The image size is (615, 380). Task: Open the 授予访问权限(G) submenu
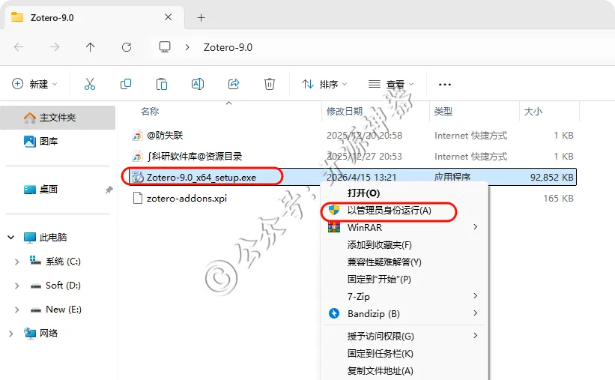pyautogui.click(x=404, y=336)
